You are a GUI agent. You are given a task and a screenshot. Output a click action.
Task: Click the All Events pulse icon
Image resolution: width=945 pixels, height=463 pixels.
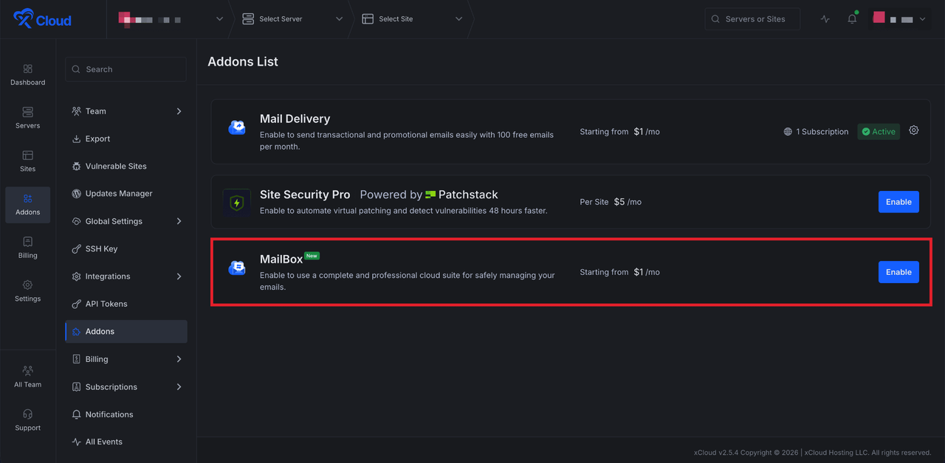77,442
